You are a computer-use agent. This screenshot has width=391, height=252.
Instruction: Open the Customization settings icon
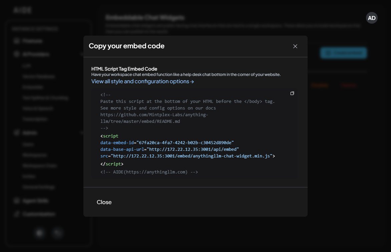pos(17,214)
